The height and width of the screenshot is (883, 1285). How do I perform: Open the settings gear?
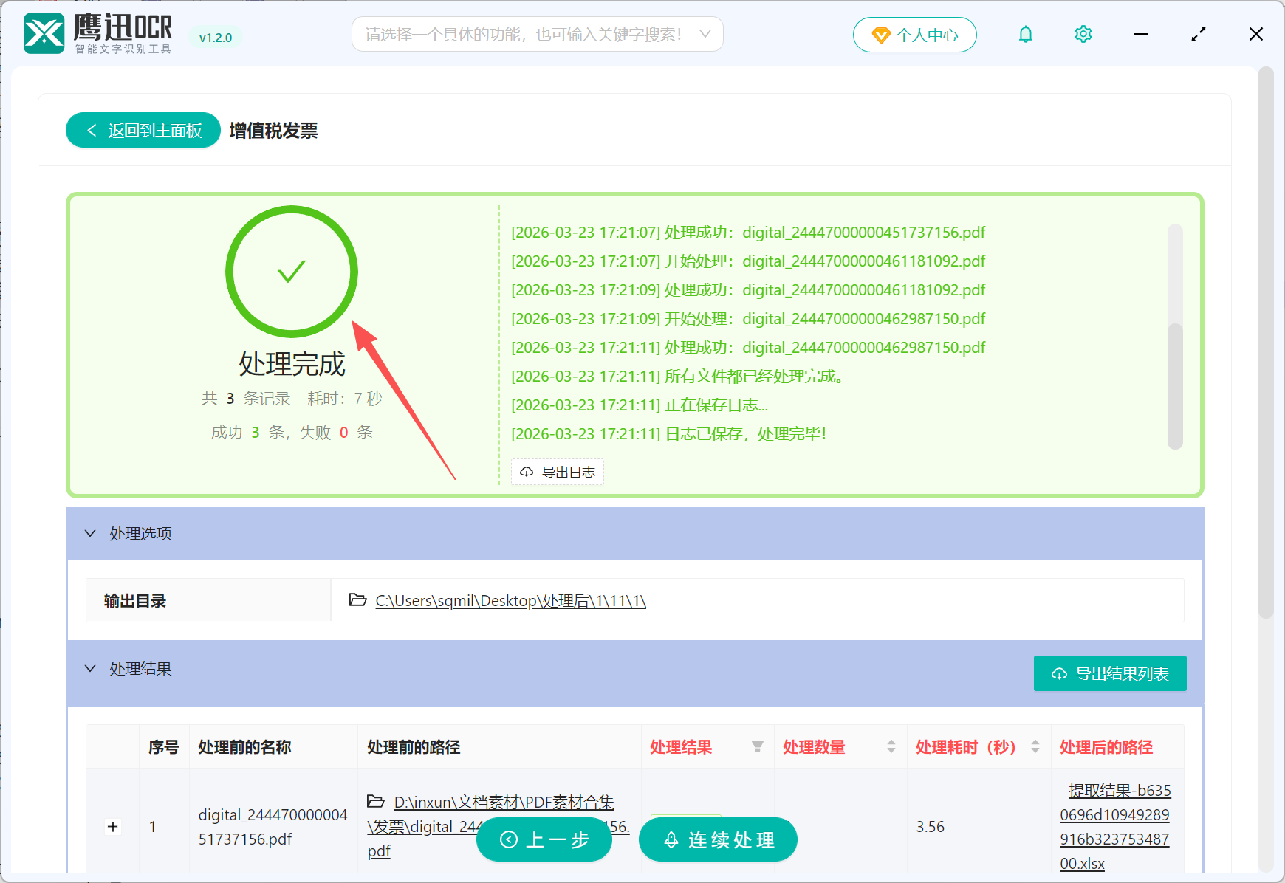[x=1083, y=34]
